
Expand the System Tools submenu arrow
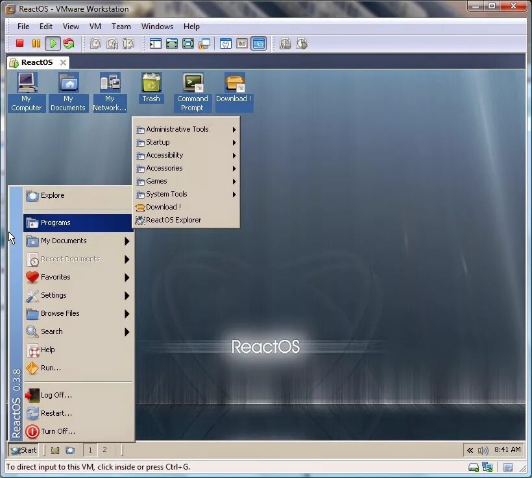pos(234,195)
